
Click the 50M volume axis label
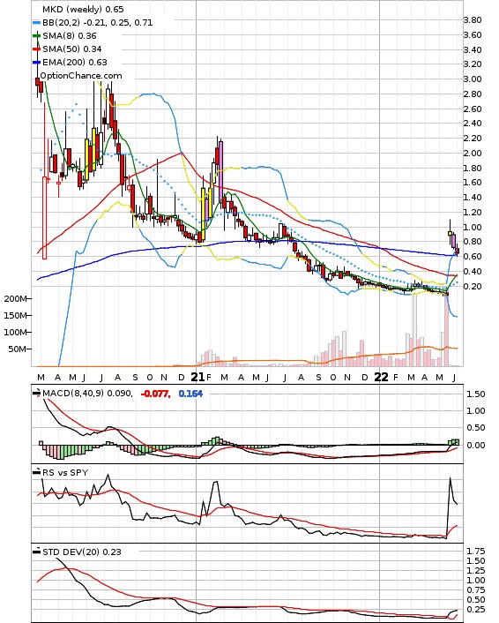pos(18,349)
